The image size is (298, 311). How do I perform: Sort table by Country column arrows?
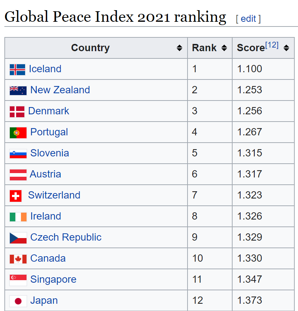click(180, 48)
